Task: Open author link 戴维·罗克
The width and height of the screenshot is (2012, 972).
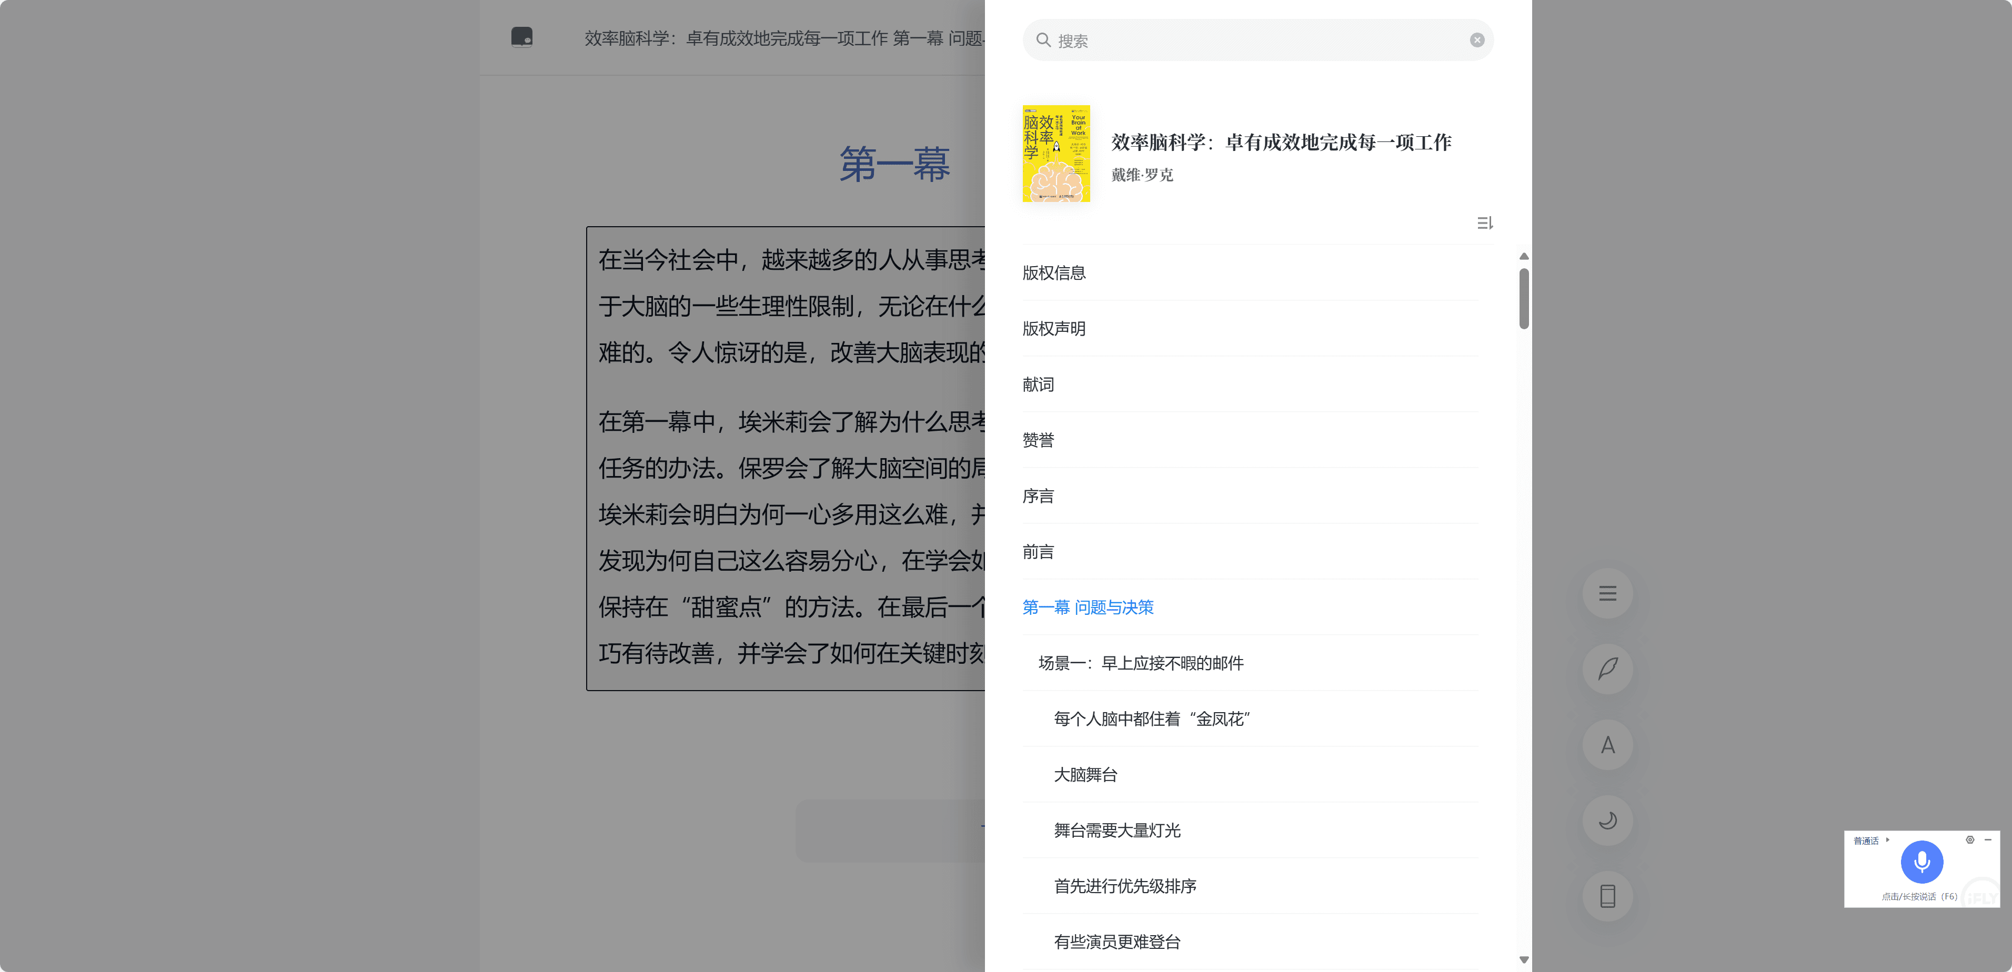Action: pos(1142,176)
